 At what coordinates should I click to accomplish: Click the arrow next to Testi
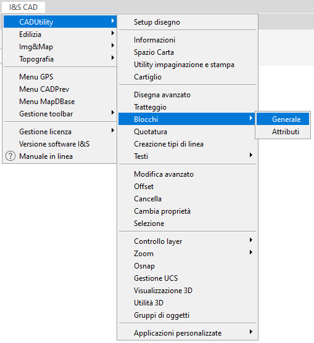click(251, 155)
